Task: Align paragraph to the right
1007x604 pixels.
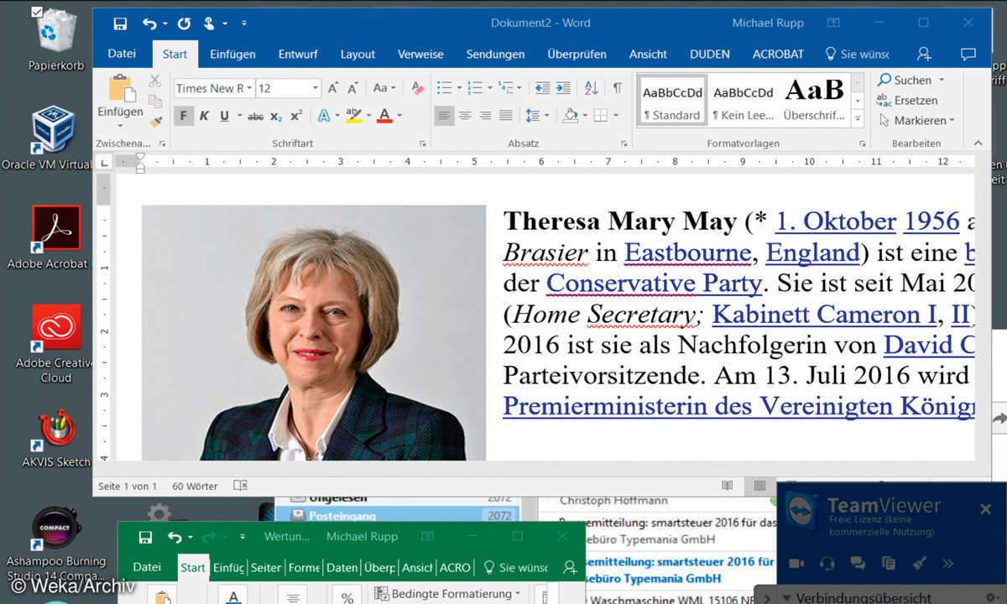Action: tap(485, 116)
